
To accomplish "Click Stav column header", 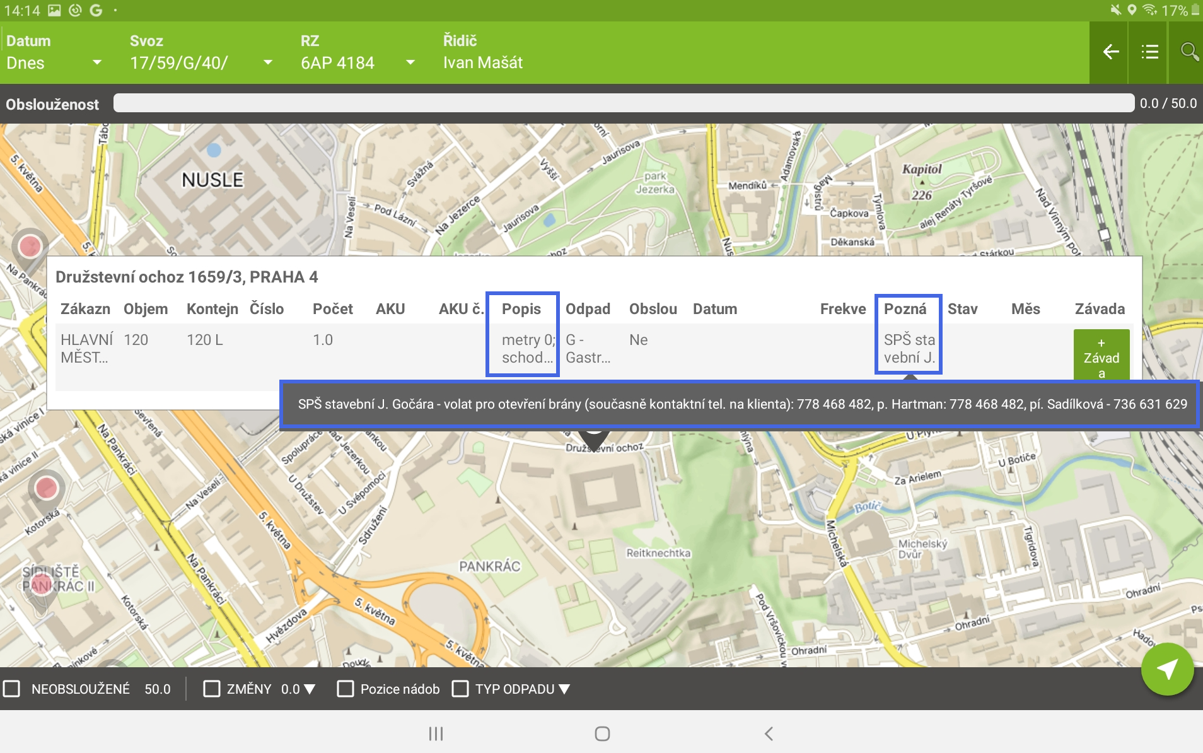I will click(x=963, y=309).
